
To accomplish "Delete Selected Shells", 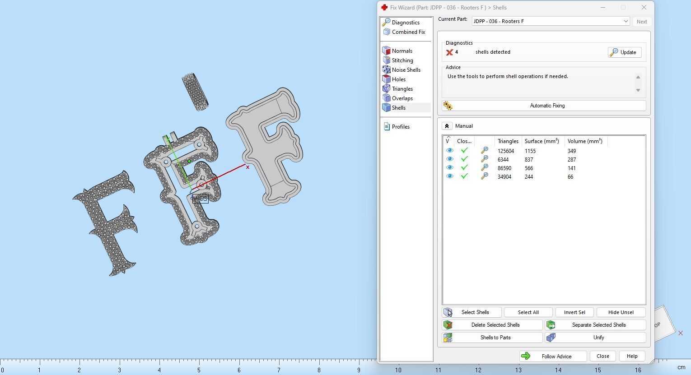I will (x=492, y=325).
